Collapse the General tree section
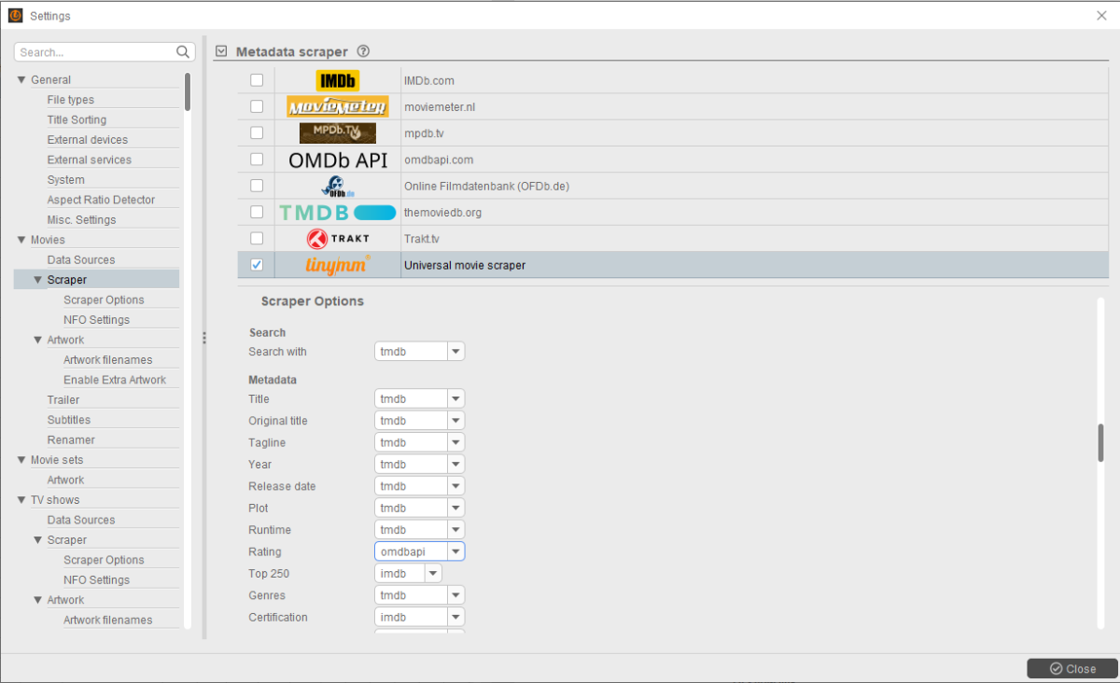Viewport: 1120px width, 683px height. (x=21, y=80)
